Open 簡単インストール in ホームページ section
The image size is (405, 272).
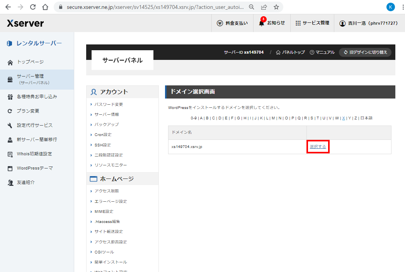(x=111, y=262)
